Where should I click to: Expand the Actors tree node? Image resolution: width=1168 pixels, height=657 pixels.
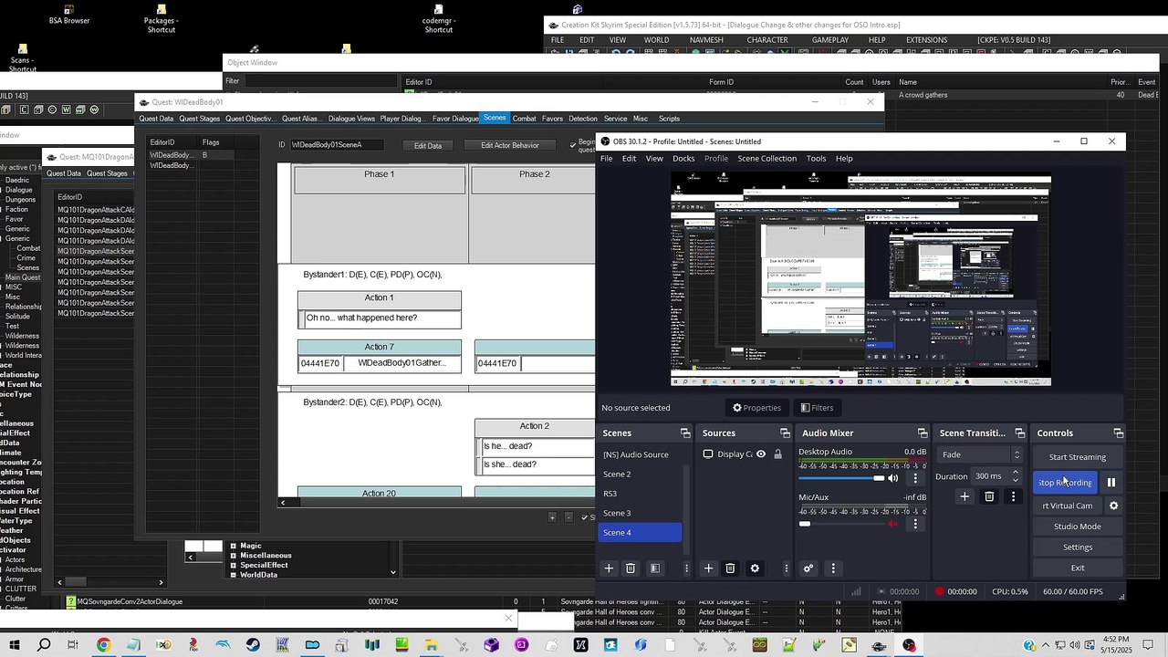click(15, 559)
